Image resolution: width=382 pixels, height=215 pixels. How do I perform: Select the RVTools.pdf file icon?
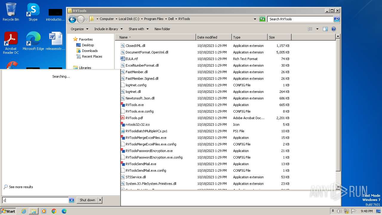123,118
